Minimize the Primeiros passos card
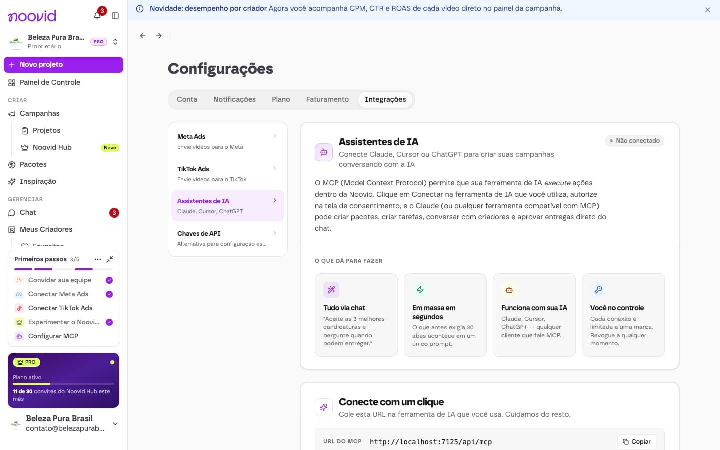This screenshot has width=720, height=450. coord(110,259)
